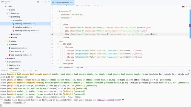The width and height of the screenshot is (191, 107).
Task: Hide the Project tool window
Action: (49, 2)
